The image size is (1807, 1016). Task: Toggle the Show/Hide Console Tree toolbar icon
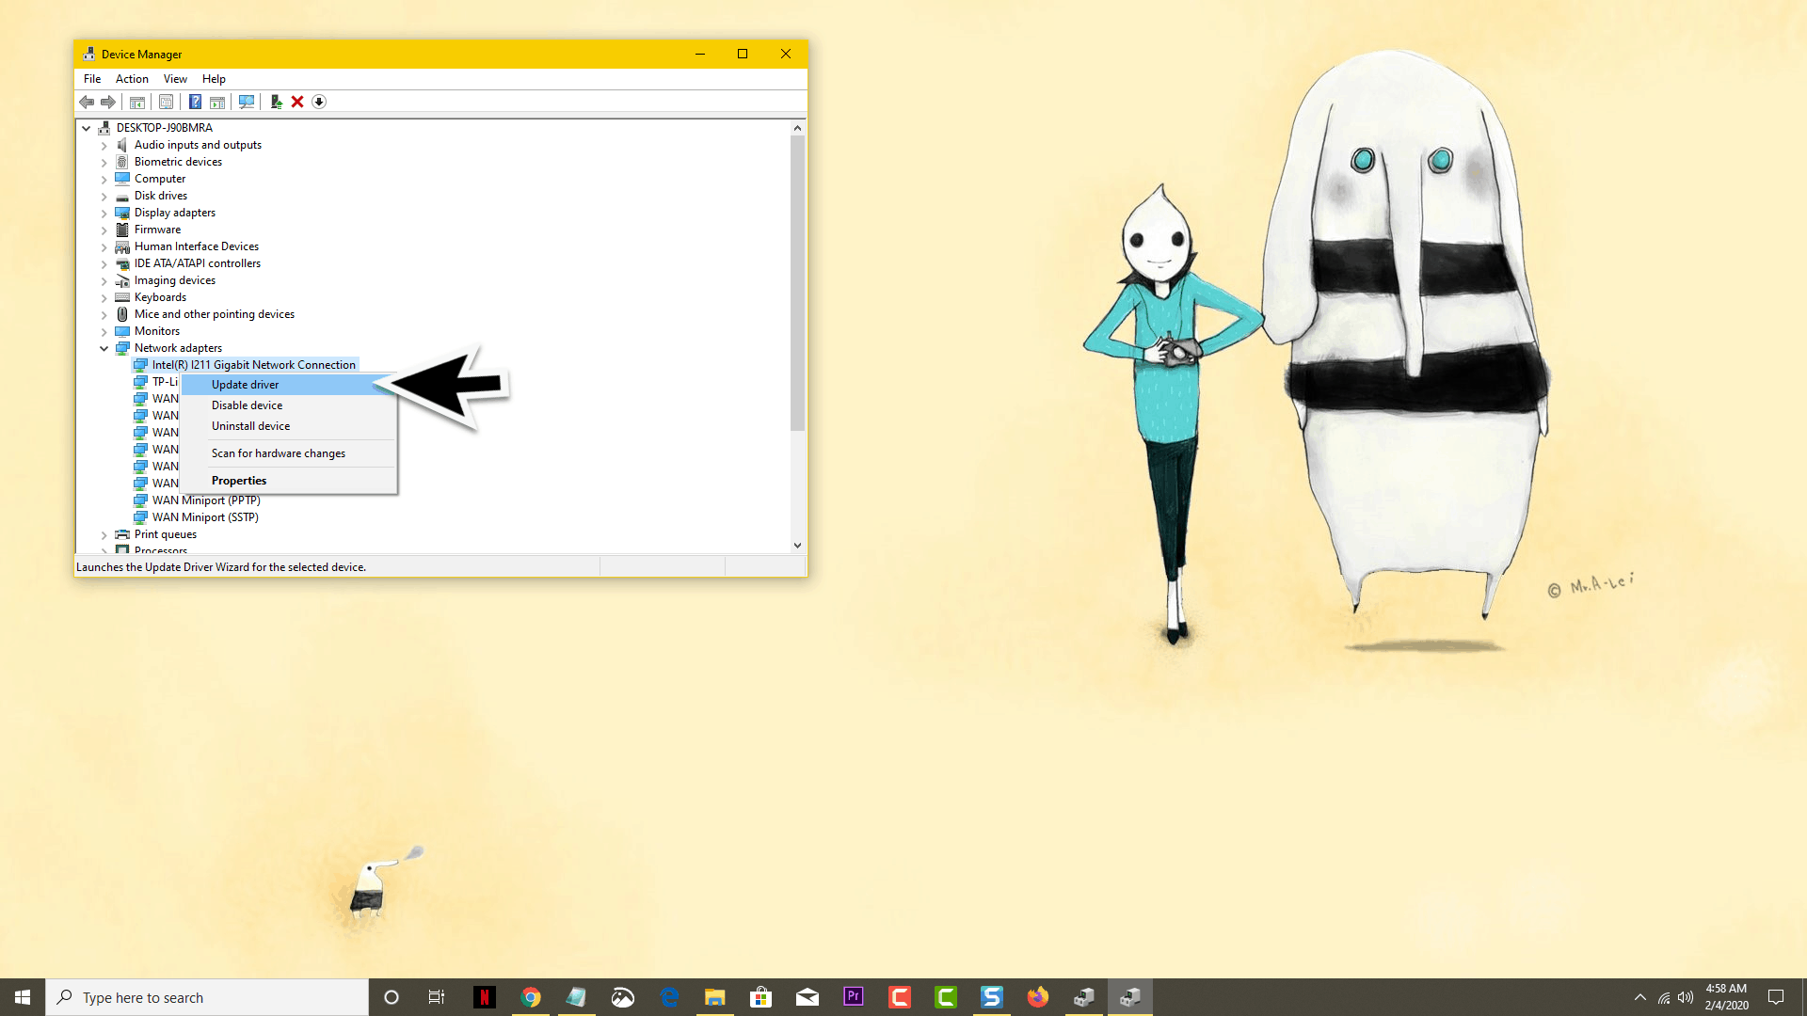pos(137,102)
